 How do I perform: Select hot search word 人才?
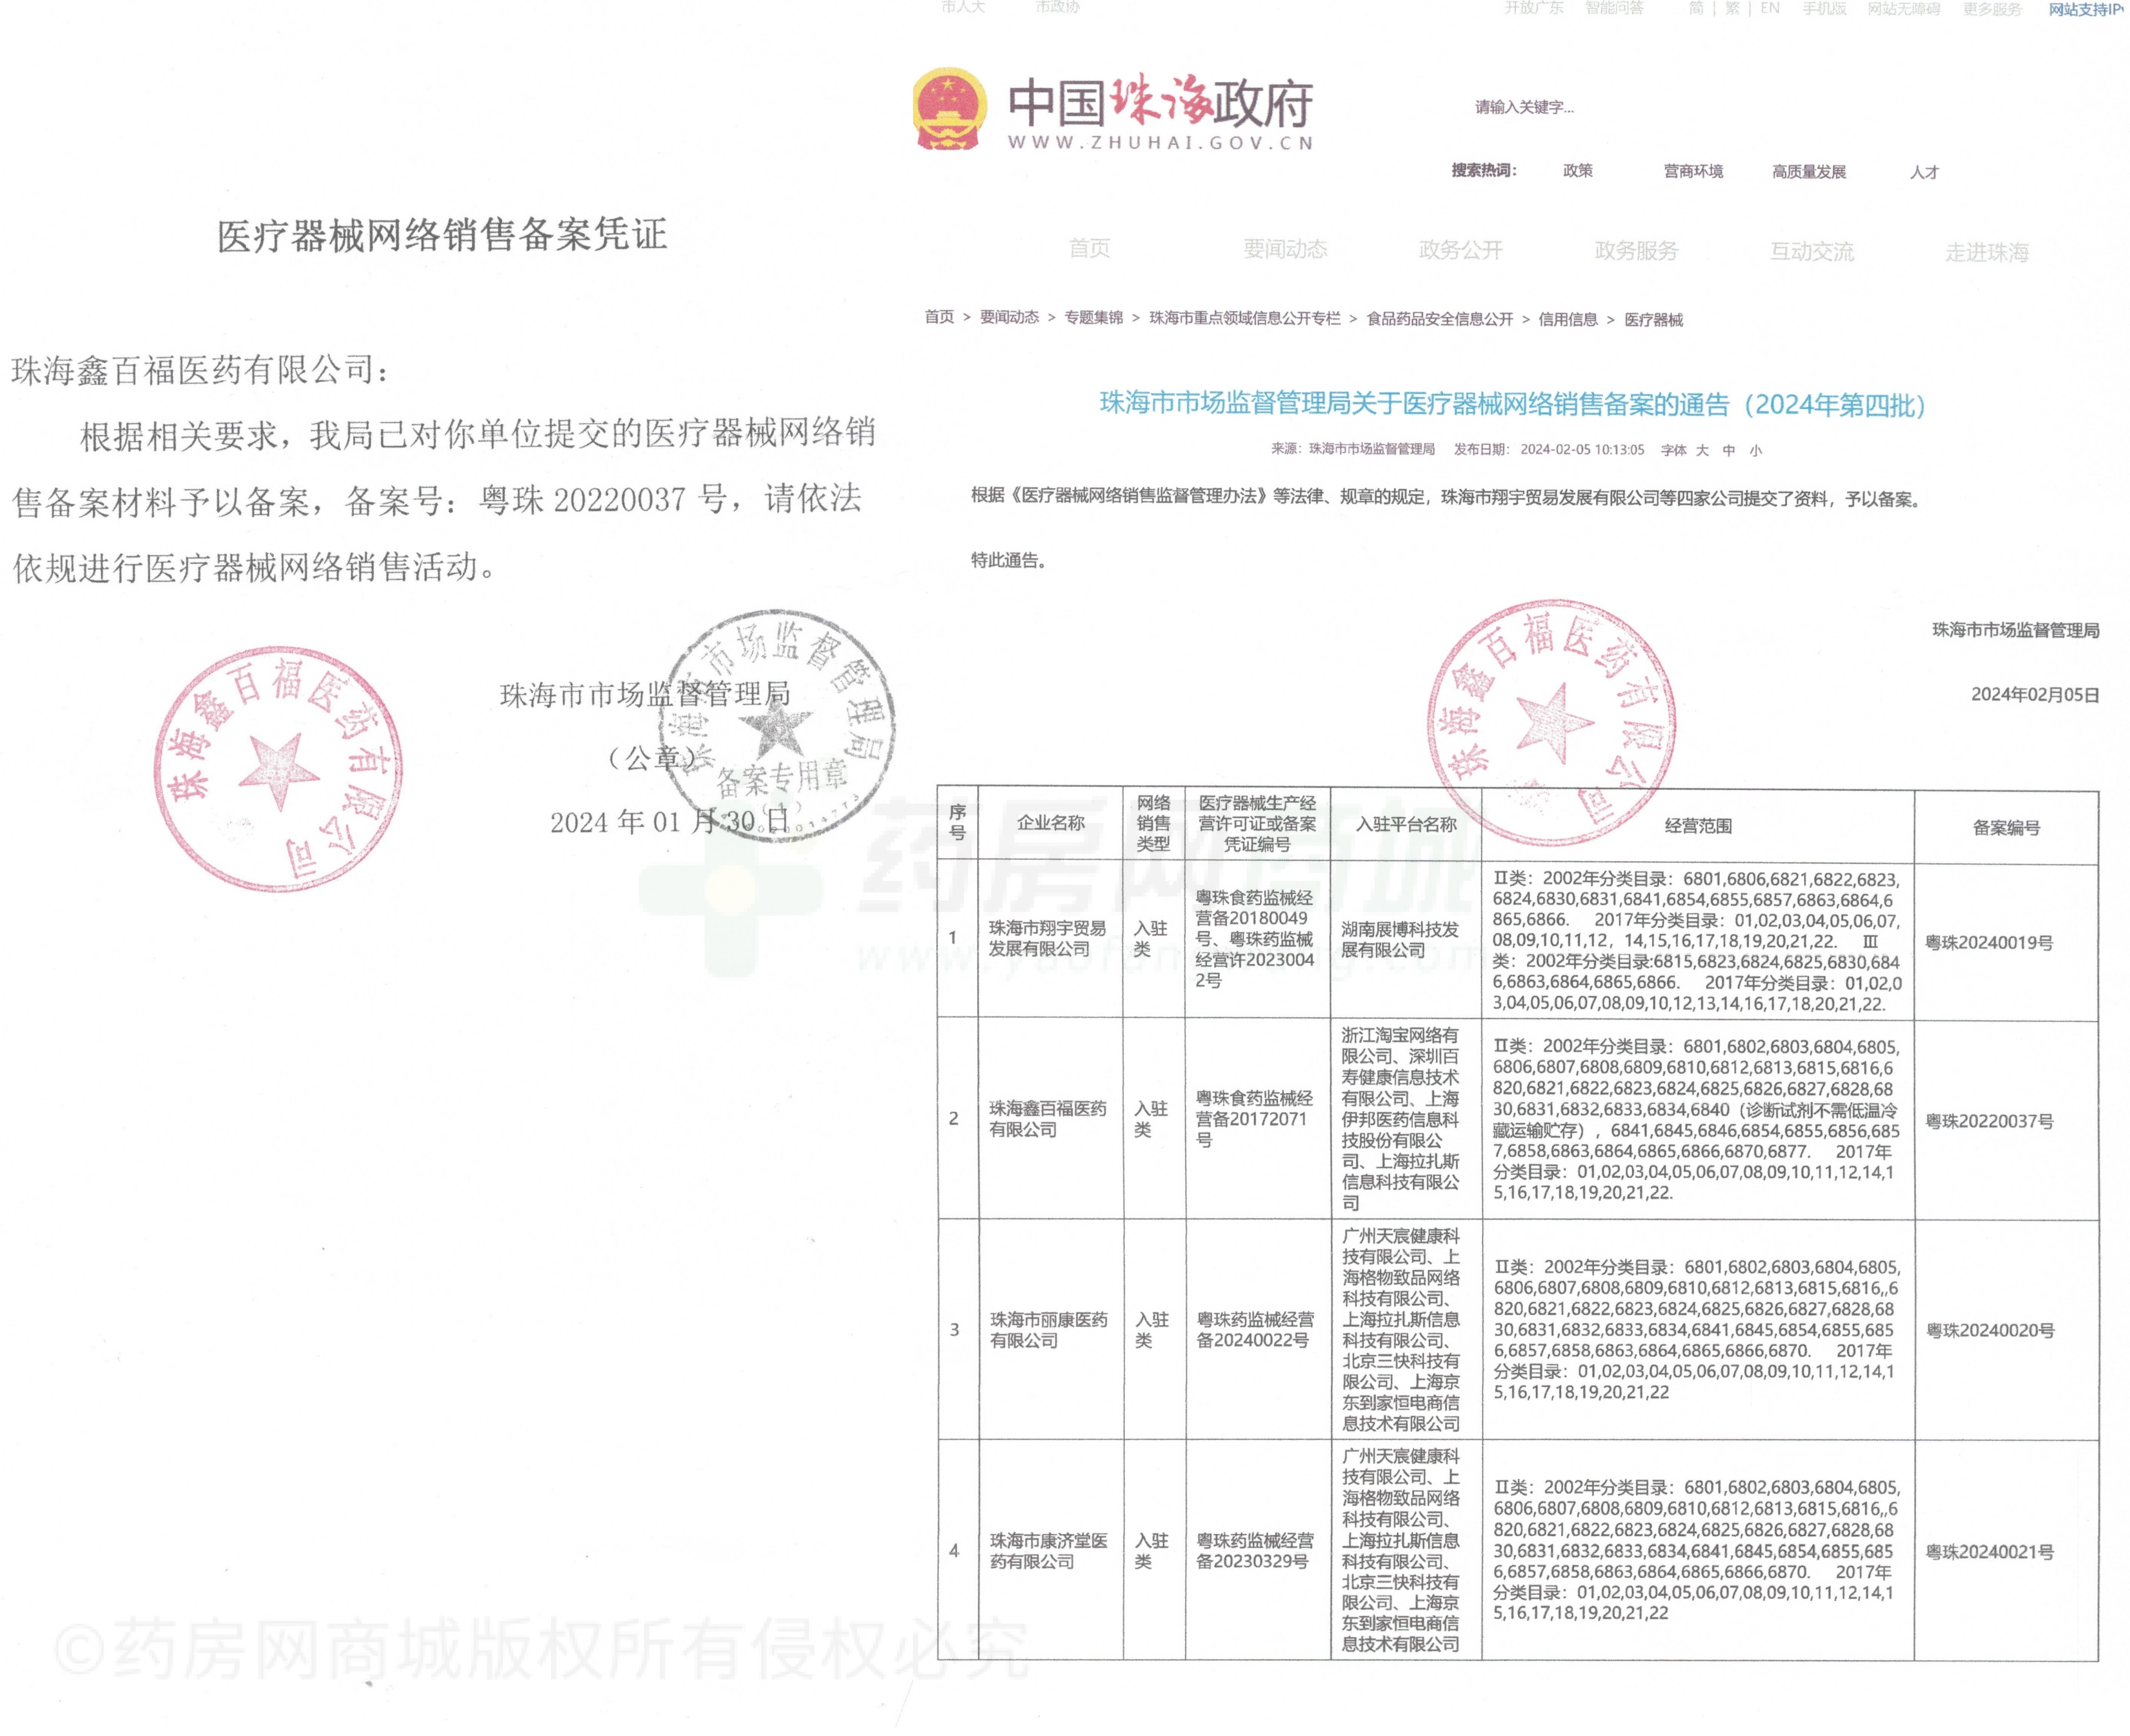[x=1924, y=172]
